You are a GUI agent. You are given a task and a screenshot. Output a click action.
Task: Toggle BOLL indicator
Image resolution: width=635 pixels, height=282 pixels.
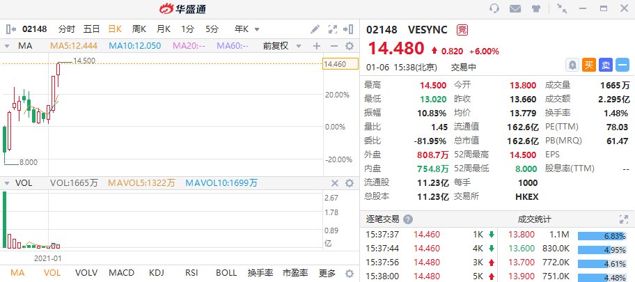click(226, 273)
